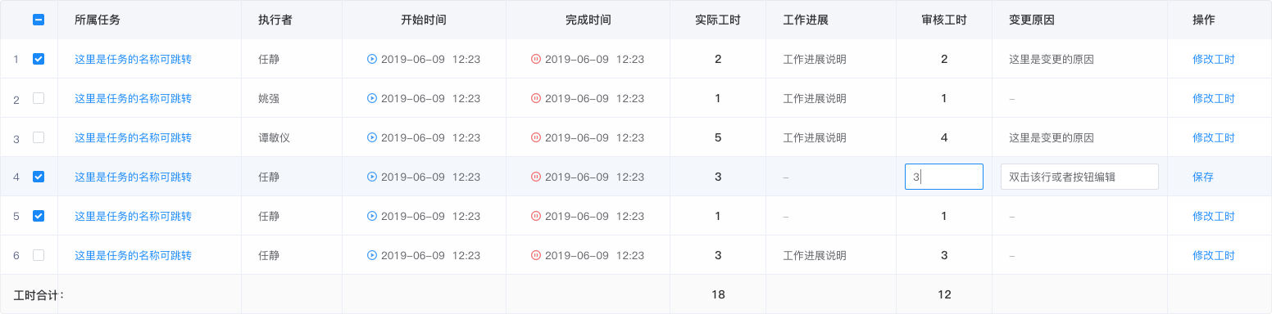
Task: Click the 保存 link in row 4
Action: pyautogui.click(x=1203, y=177)
